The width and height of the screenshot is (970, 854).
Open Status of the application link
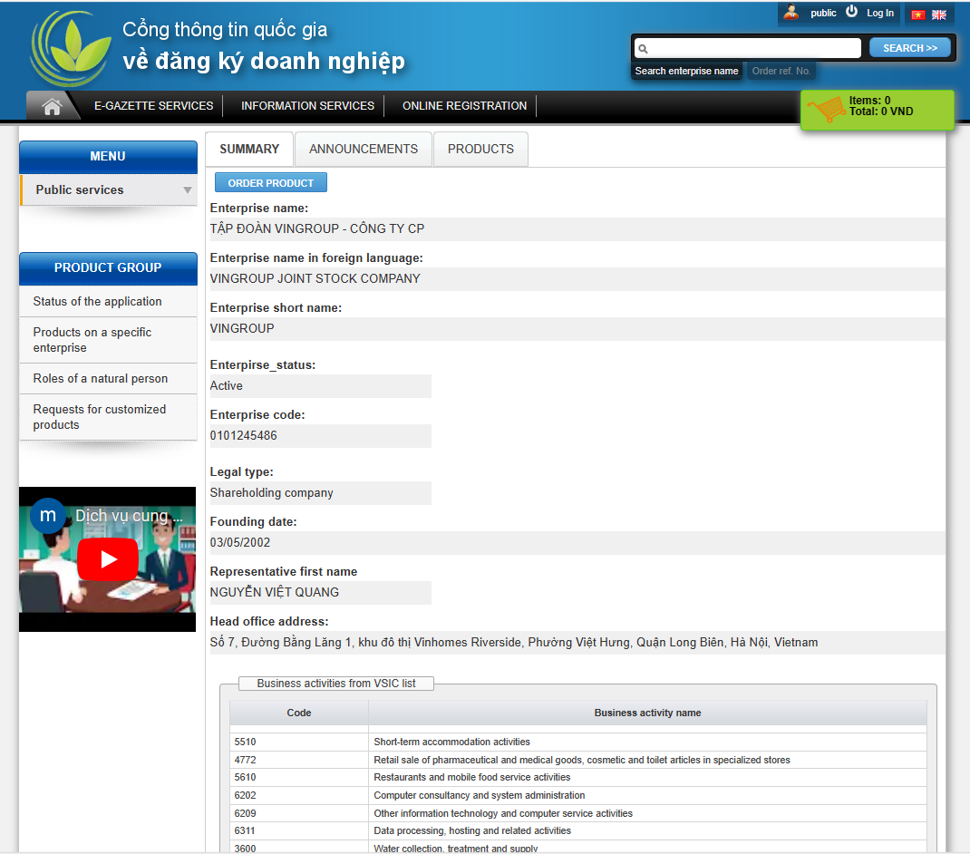click(98, 302)
